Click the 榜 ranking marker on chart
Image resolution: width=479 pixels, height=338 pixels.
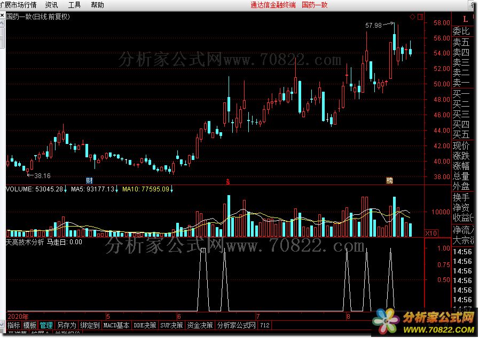(389, 180)
